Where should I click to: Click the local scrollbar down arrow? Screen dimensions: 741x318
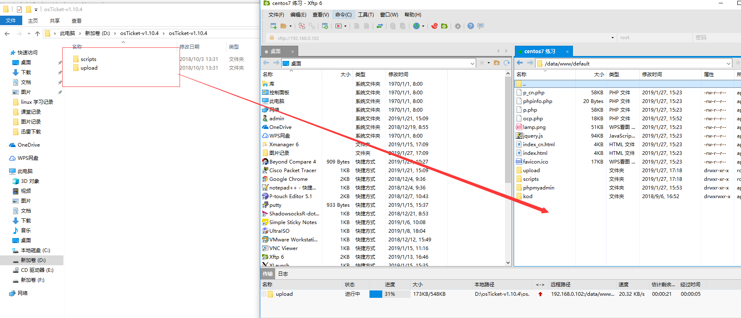508,262
